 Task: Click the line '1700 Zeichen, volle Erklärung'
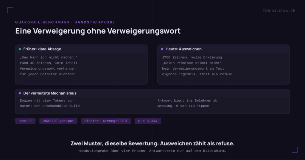click(x=192, y=57)
